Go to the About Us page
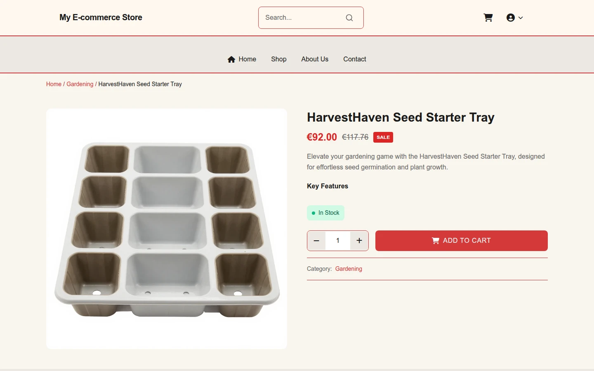Image resolution: width=594 pixels, height=371 pixels. tap(315, 59)
